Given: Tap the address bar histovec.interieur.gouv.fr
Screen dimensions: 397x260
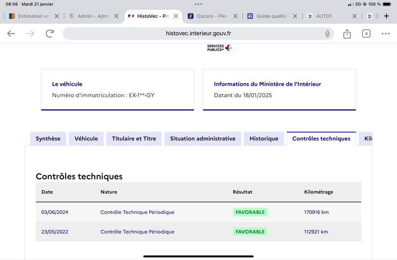Looking at the screenshot, I should tap(198, 33).
